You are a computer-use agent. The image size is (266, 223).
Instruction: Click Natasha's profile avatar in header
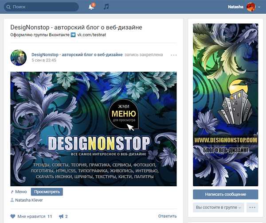point(251,7)
